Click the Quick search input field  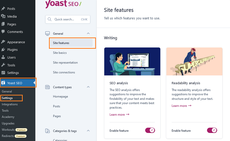68,19
